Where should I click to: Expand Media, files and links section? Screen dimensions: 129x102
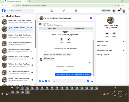click(x=111, y=50)
